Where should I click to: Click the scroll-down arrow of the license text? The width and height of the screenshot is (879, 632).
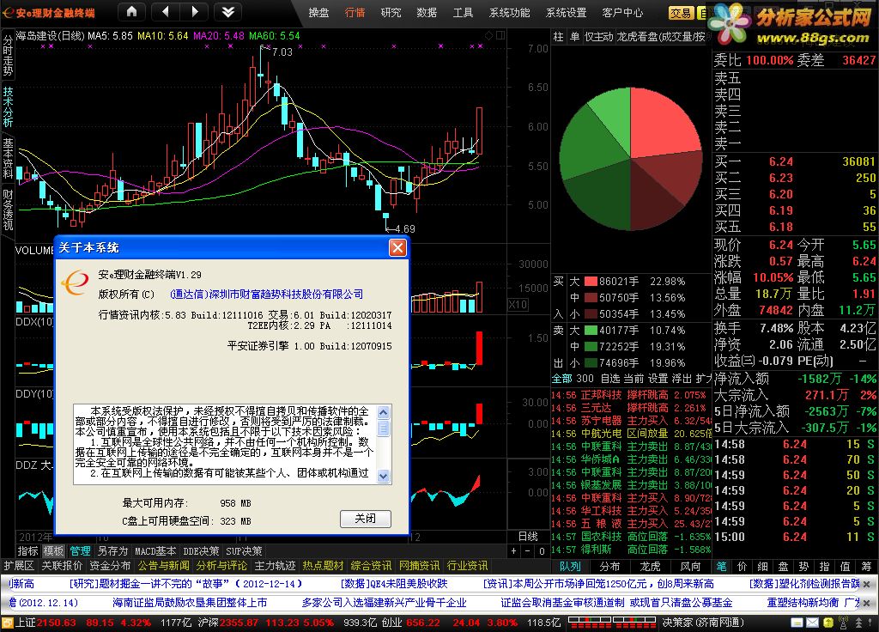click(x=384, y=476)
